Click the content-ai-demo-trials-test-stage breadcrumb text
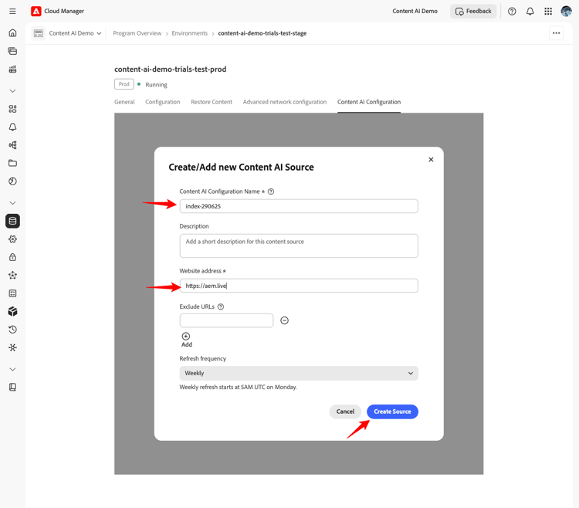Viewport: 579px width, 508px height. [x=262, y=33]
